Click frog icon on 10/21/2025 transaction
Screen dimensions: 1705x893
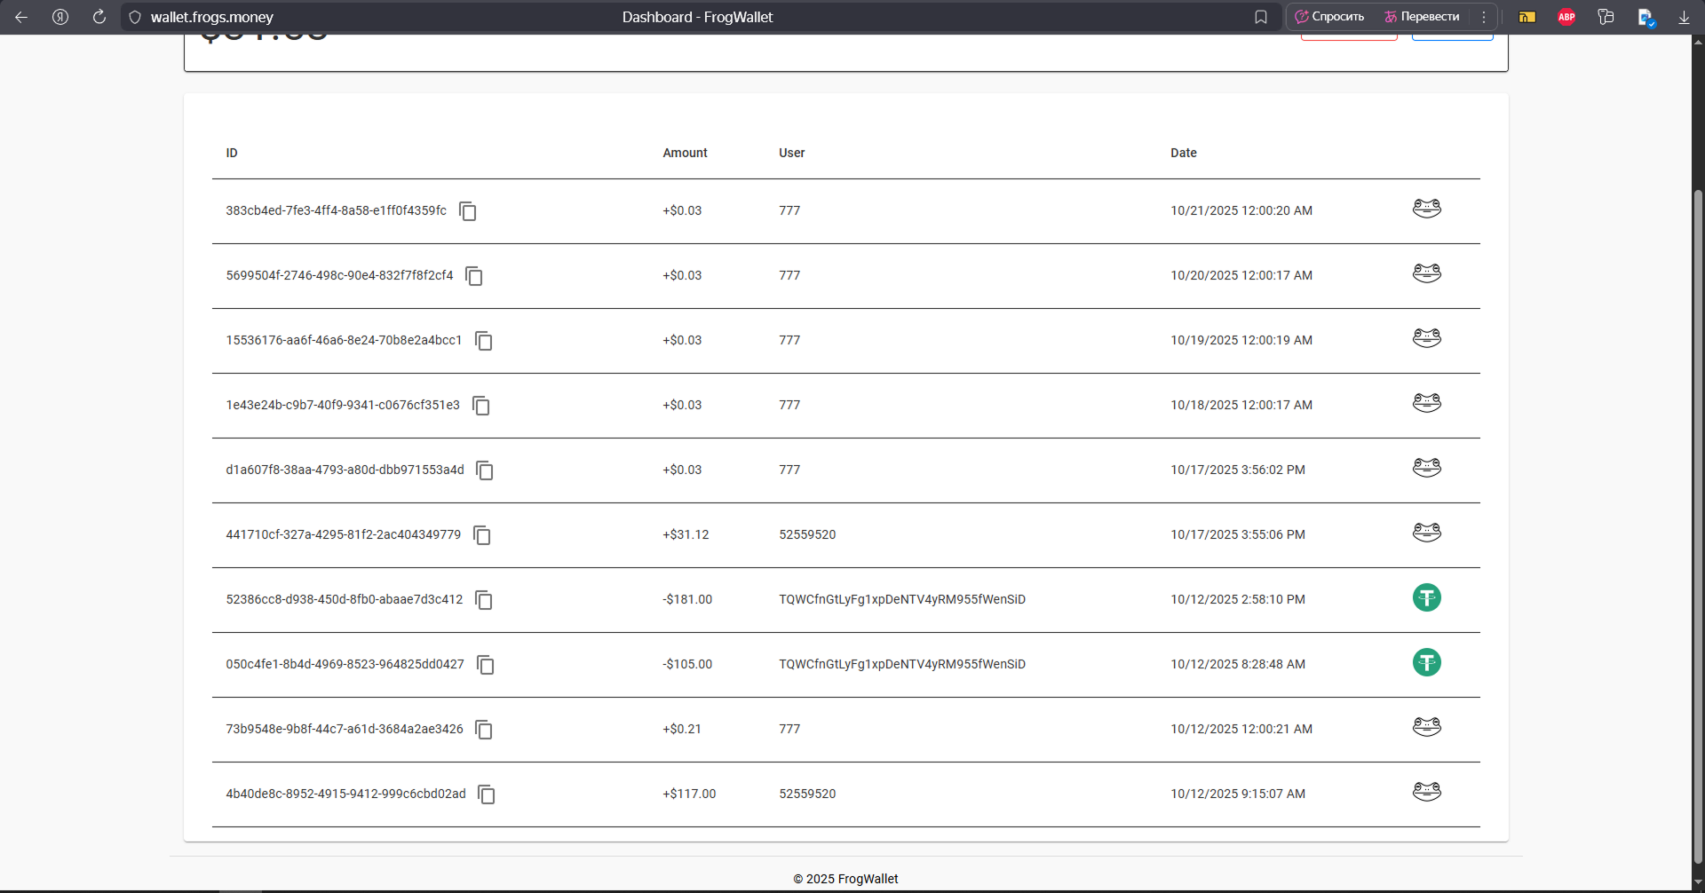click(x=1426, y=209)
